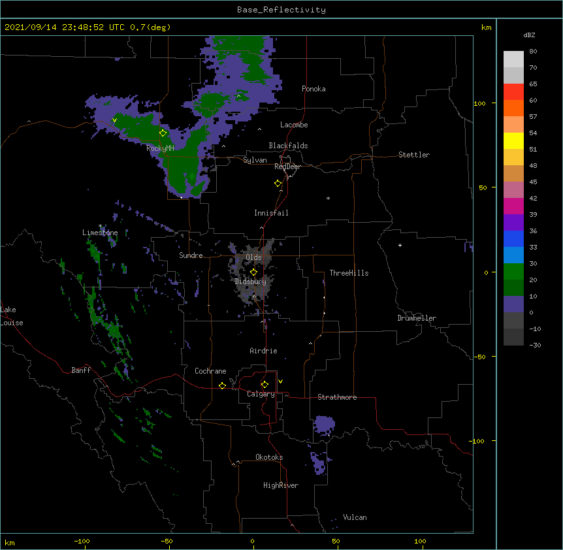The width and height of the screenshot is (563, 550).
Task: Select the slate-blue 0-10 dBZ legend swatch
Action: click(x=513, y=304)
